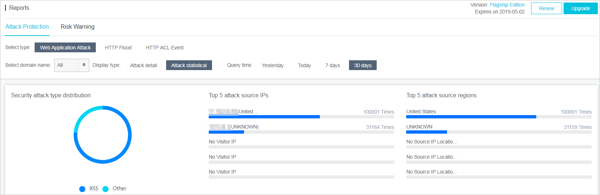Open the Attack Protection tab

point(27,27)
